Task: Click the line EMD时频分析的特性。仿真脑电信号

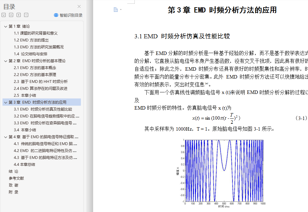Action: tap(183, 108)
